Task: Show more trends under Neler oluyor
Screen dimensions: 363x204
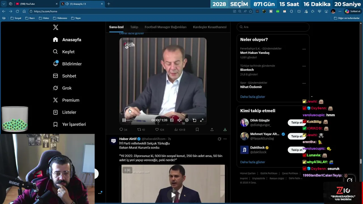Action: click(x=252, y=97)
